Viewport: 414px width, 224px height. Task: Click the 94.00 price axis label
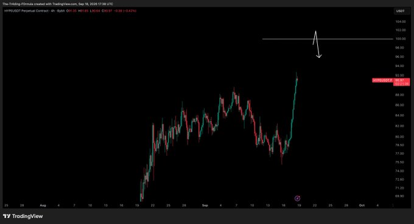click(400, 66)
